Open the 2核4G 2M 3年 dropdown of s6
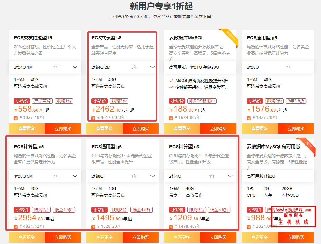 click(x=123, y=67)
